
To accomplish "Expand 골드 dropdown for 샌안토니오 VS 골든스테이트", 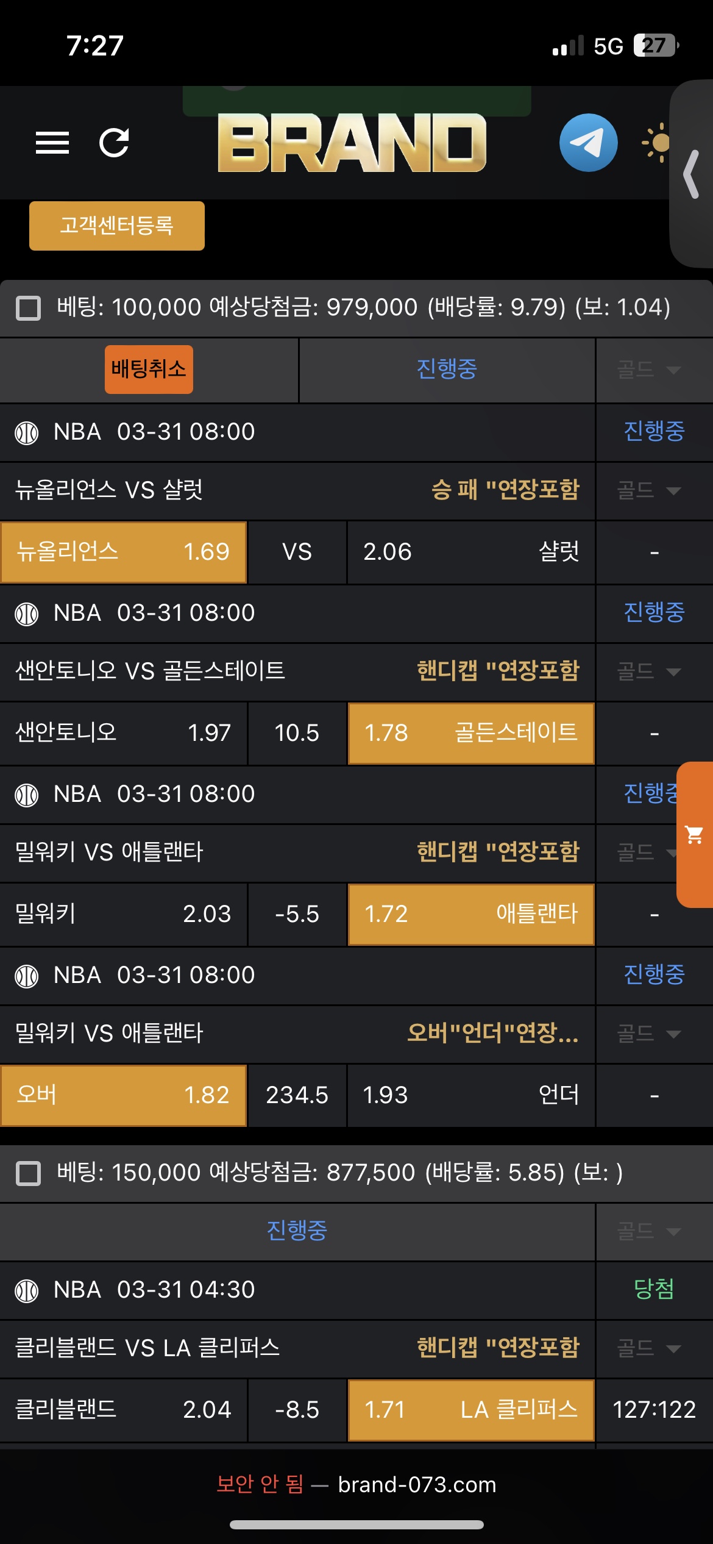I will pyautogui.click(x=650, y=671).
